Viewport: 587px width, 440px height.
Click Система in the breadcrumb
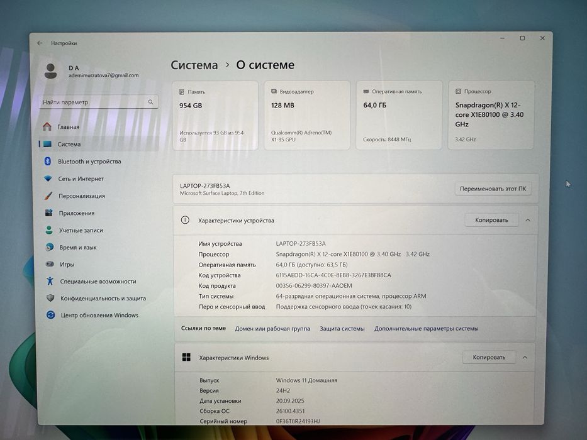coord(194,65)
